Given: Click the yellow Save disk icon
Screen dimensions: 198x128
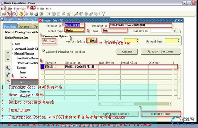Looking at the screenshot, I should pyautogui.click(x=21, y=14).
